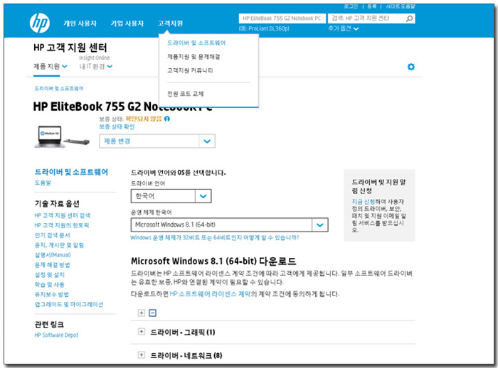Image resolution: width=498 pixels, height=368 pixels.
Task: Open the 기업 사용자 menu
Action: pyautogui.click(x=127, y=23)
